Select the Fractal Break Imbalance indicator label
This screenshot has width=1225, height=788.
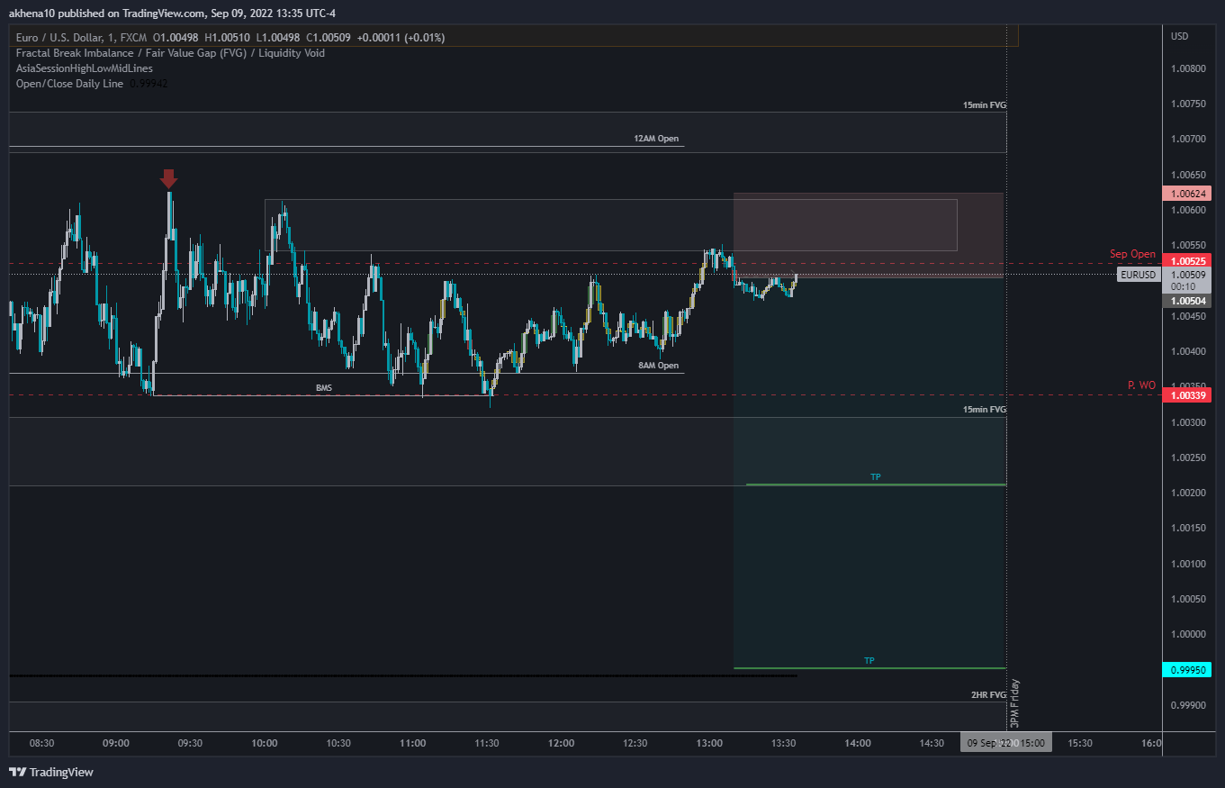tap(170, 53)
